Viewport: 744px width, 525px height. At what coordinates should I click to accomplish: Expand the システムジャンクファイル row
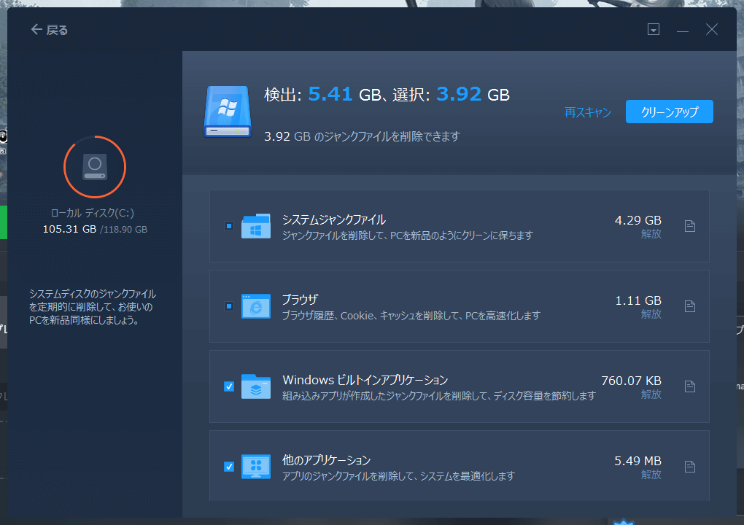click(x=334, y=219)
